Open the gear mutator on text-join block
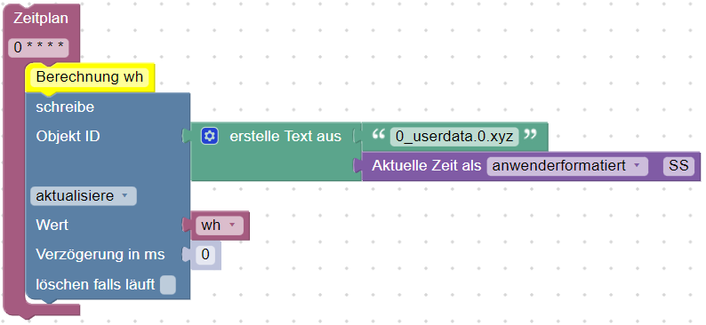This screenshot has height=325, width=706. click(210, 136)
